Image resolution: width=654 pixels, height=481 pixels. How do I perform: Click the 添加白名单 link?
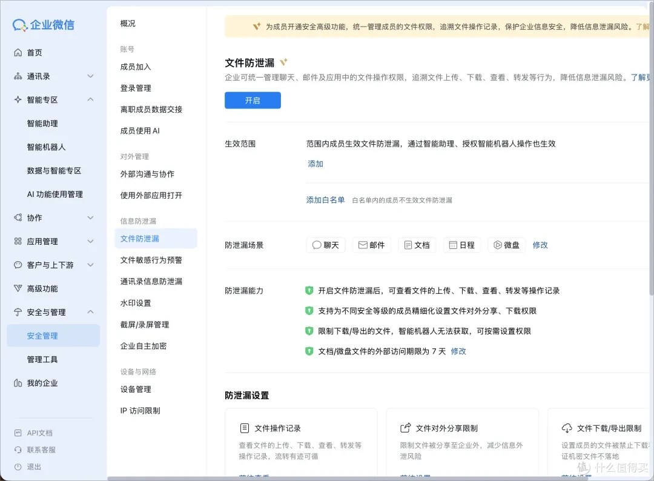(325, 200)
